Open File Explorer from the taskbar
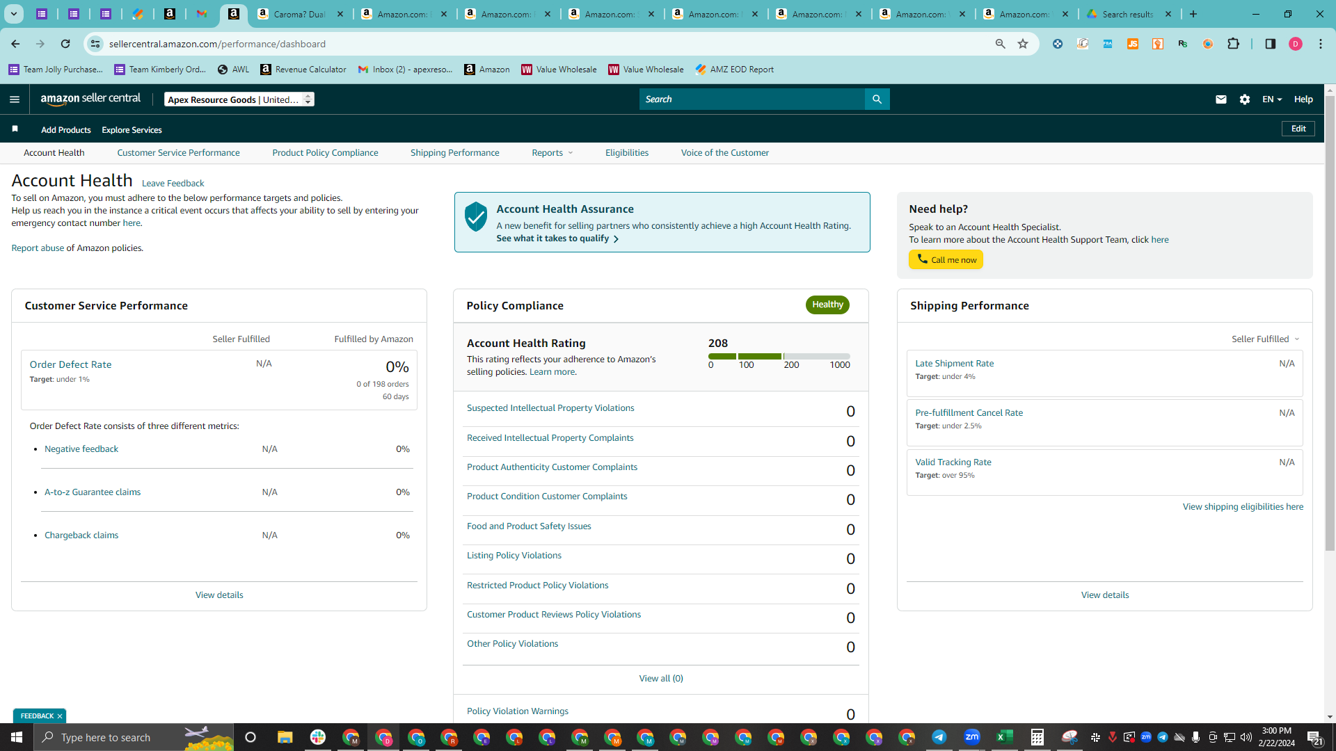The image size is (1336, 751). tap(285, 737)
